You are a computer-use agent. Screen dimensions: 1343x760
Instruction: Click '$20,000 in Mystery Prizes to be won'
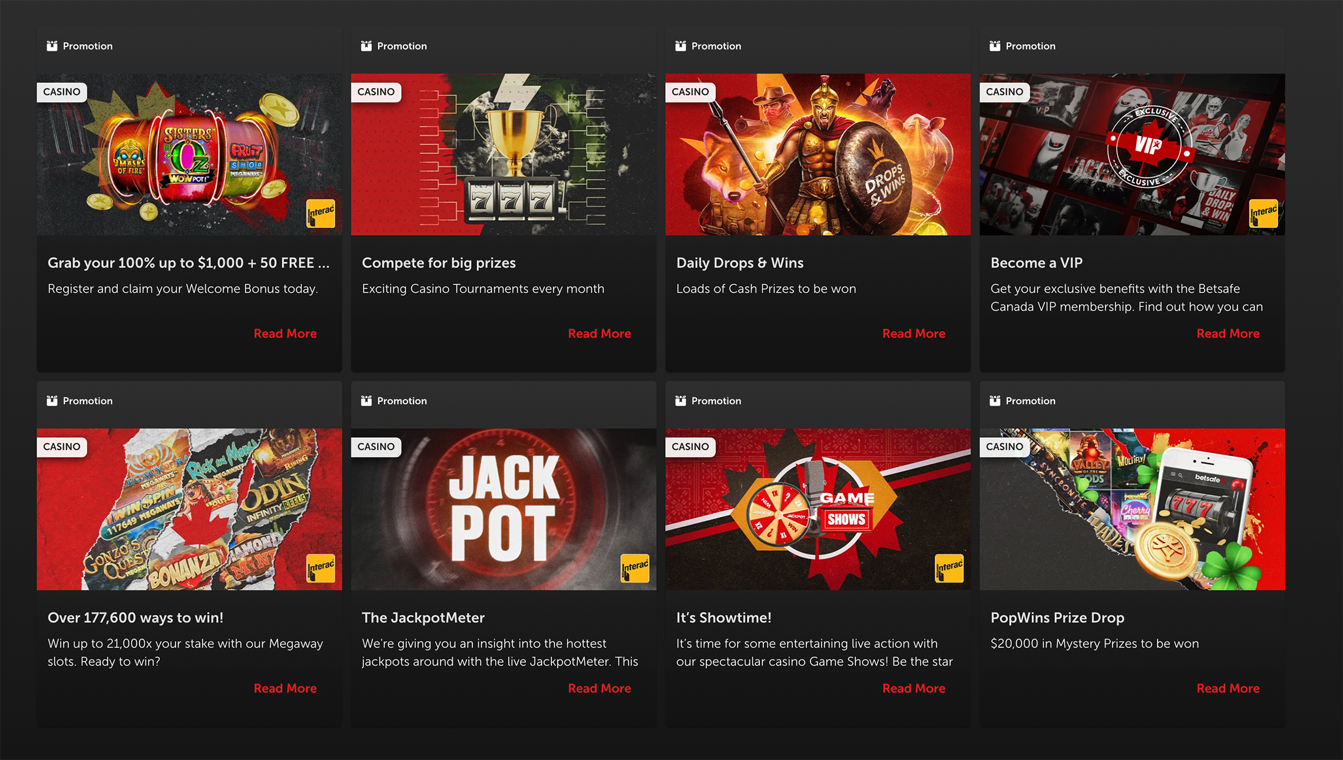pyautogui.click(x=1094, y=643)
